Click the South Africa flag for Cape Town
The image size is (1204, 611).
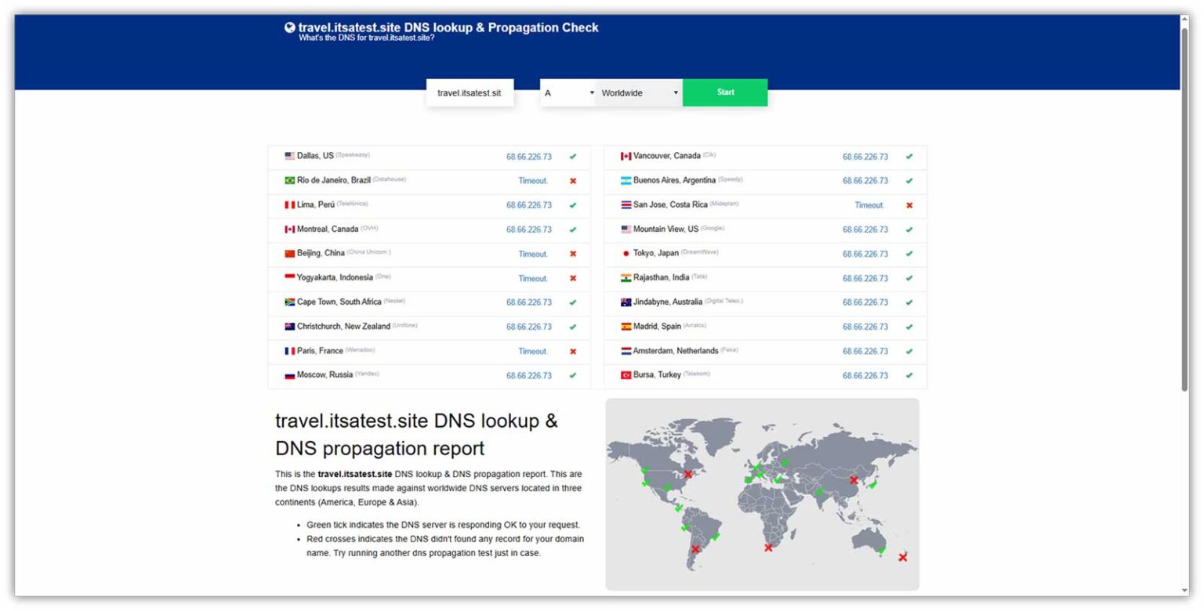pyautogui.click(x=289, y=302)
